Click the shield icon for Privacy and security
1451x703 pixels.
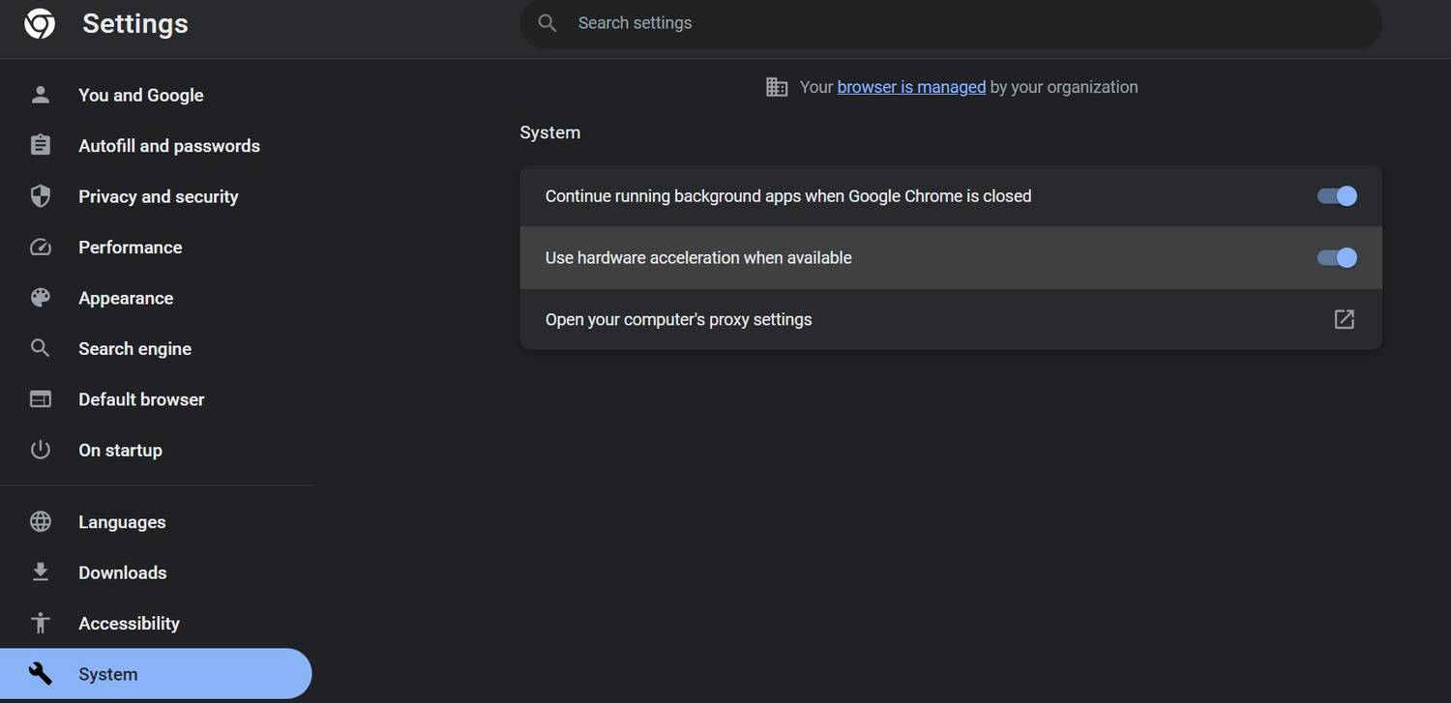tap(41, 196)
